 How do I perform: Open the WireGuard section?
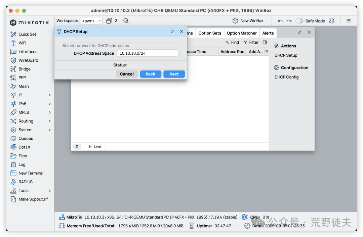[28, 60]
